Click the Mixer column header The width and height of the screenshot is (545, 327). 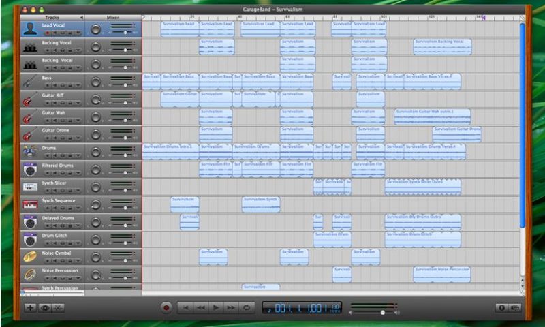113,18
